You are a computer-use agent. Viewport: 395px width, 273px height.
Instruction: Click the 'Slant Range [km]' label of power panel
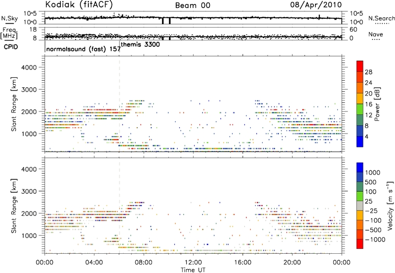click(14, 104)
